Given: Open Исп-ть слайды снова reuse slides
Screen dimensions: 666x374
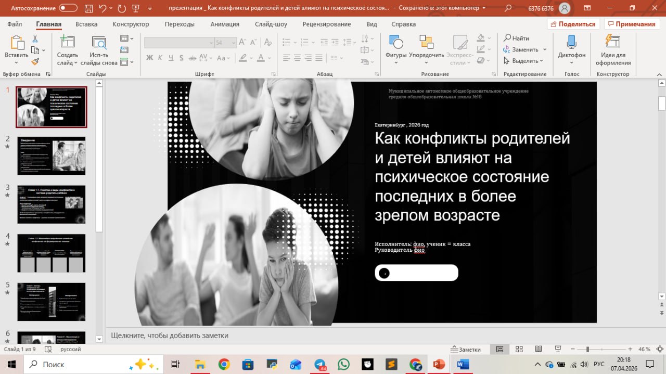Looking at the screenshot, I should coord(99,42).
